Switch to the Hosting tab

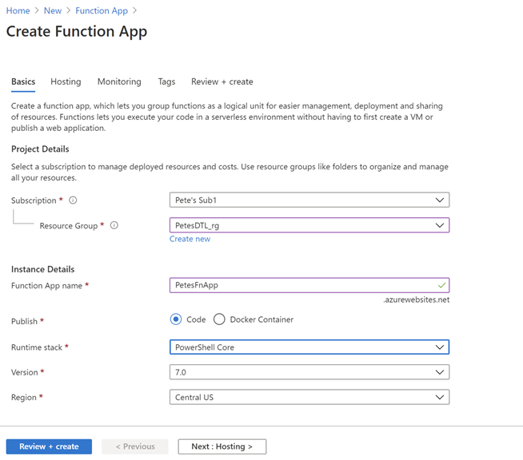66,81
